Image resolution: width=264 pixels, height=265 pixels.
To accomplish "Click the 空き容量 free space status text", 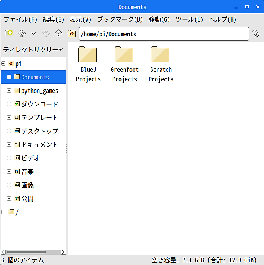I will tap(204, 260).
